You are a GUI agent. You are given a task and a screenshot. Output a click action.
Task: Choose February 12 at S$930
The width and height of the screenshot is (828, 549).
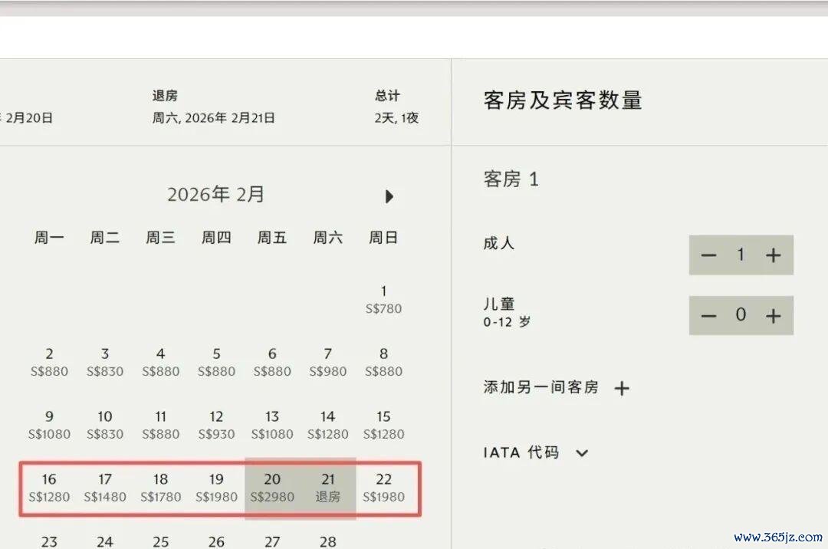click(216, 425)
